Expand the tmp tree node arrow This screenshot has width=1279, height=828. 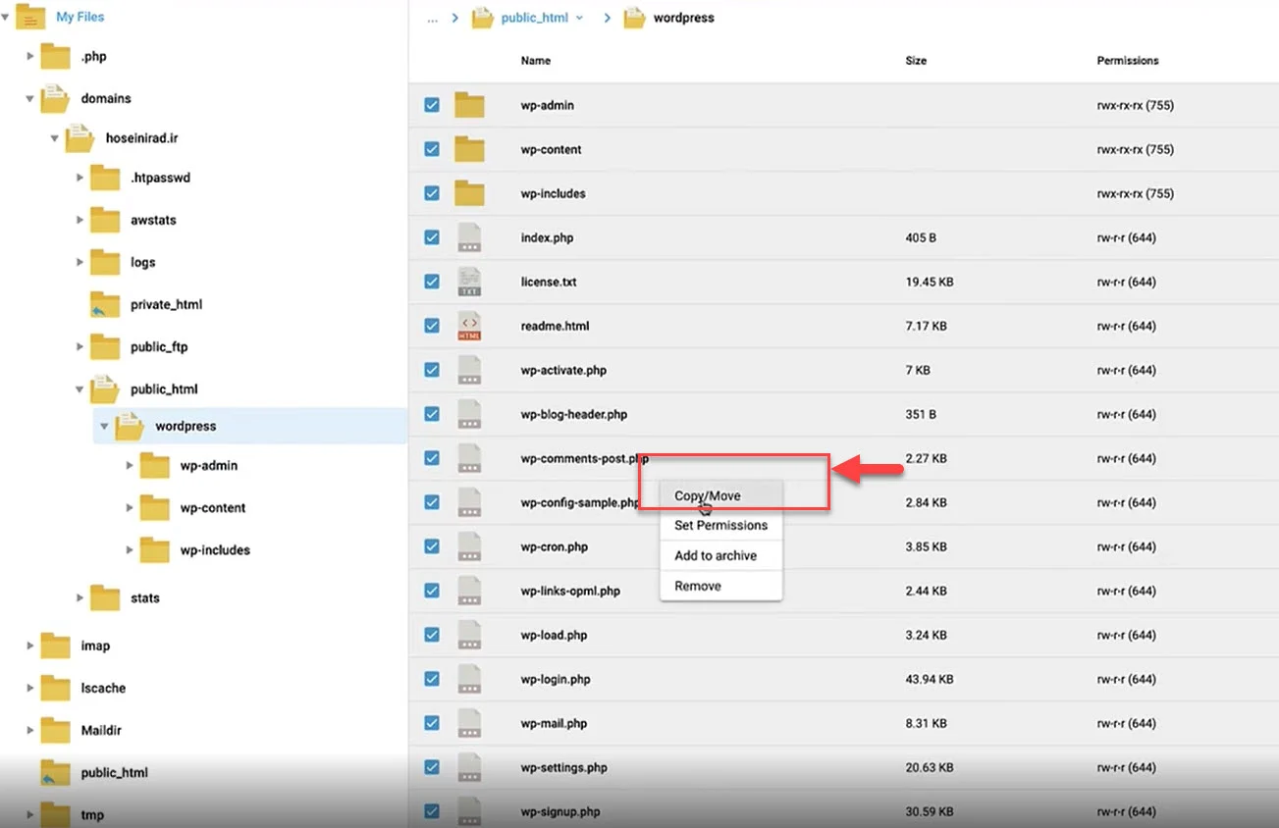click(30, 815)
